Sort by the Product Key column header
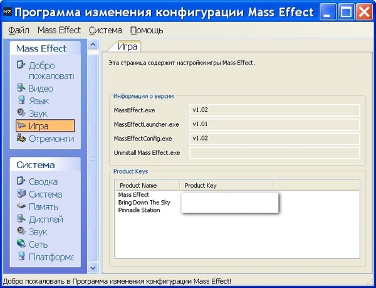This screenshot has width=376, height=288. point(227,186)
